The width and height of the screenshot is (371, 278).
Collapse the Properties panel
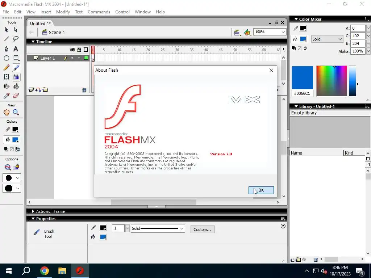coord(33,219)
